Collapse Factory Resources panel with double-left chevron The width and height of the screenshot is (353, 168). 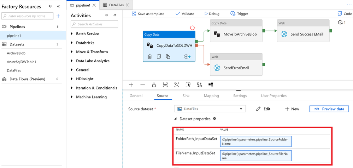coord(59,6)
